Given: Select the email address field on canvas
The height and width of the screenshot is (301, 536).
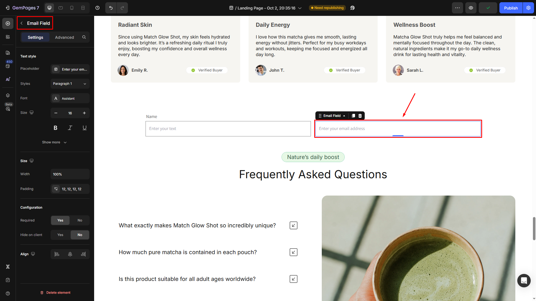Looking at the screenshot, I should [x=398, y=129].
